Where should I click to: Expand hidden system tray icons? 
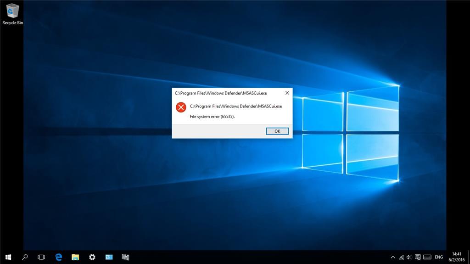click(x=393, y=257)
